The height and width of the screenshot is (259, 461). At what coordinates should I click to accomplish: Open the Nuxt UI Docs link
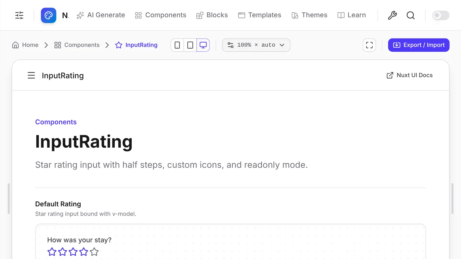click(409, 75)
